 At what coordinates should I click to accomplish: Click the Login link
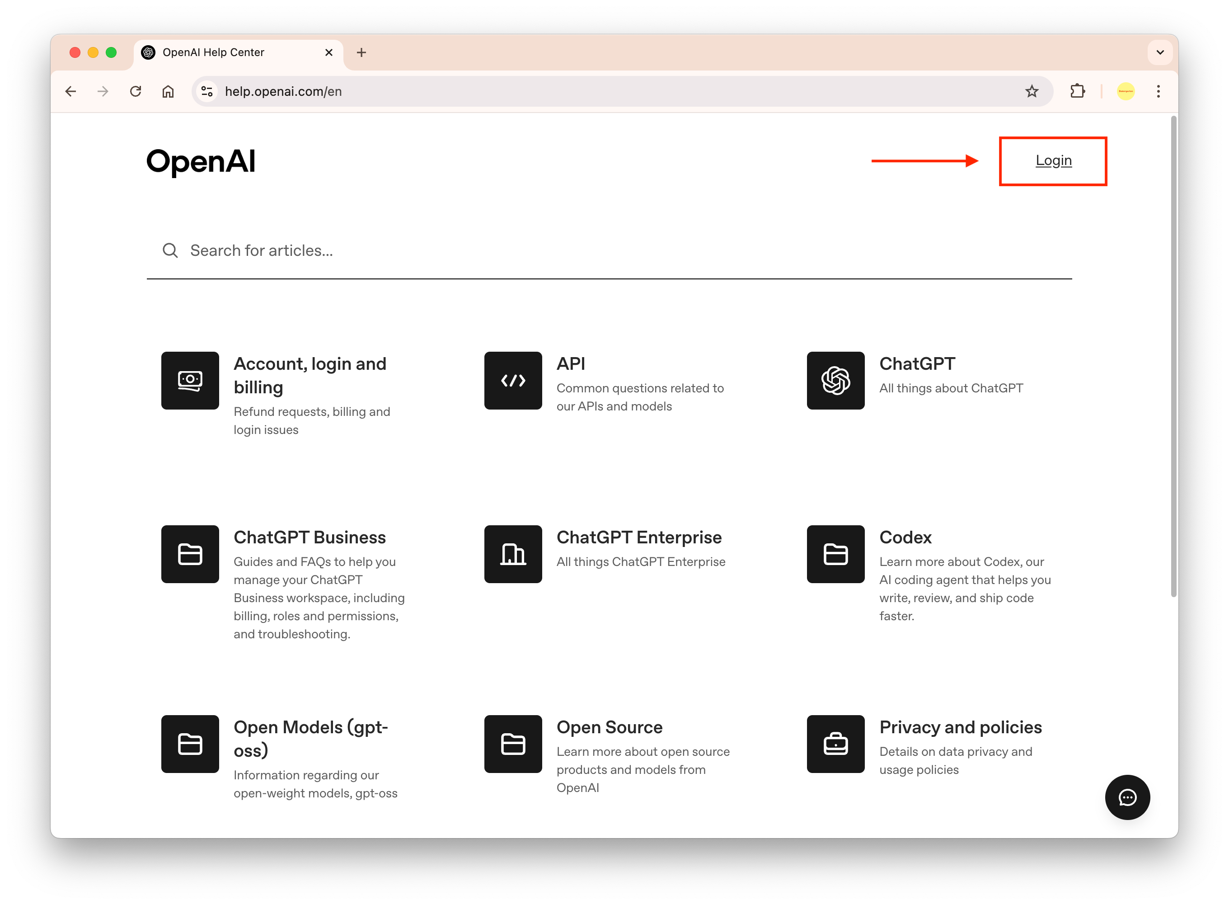tap(1053, 160)
